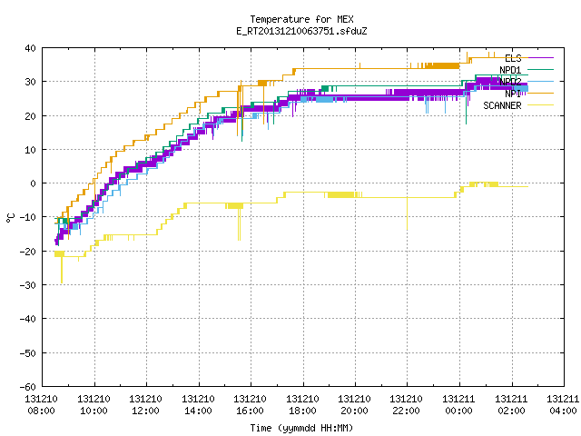This screenshot has width=581, height=436.
Task: Click the x-axis tick 131211 04:00
Action: (563, 405)
